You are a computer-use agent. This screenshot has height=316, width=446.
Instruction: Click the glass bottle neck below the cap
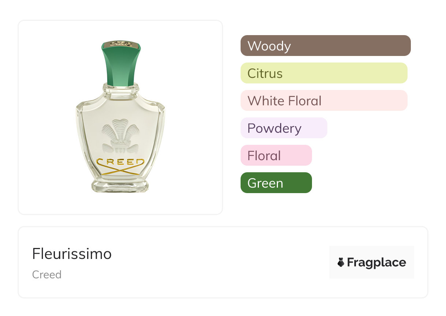[121, 89]
